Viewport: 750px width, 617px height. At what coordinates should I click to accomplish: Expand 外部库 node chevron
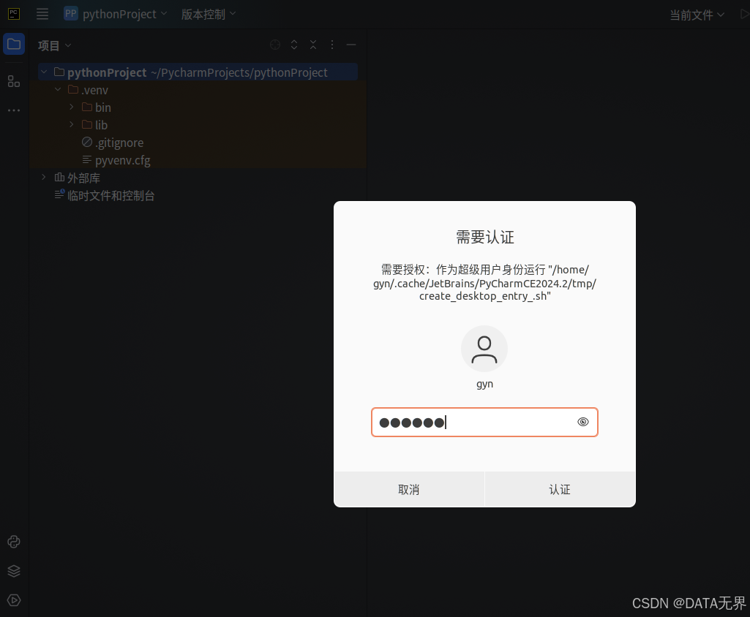point(44,178)
